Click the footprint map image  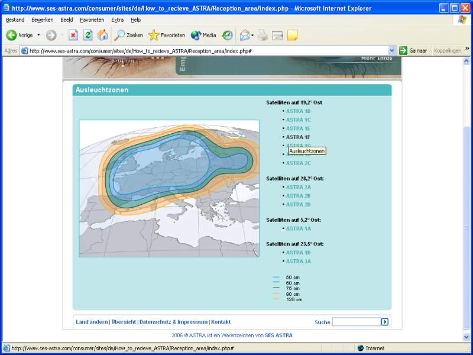point(169,189)
